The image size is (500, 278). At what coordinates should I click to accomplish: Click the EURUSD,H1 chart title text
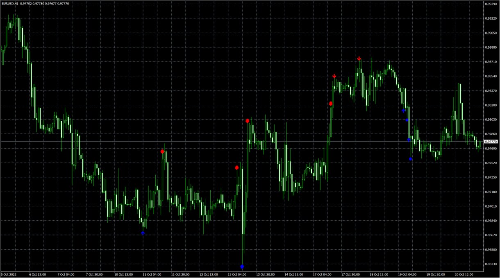tap(9, 3)
